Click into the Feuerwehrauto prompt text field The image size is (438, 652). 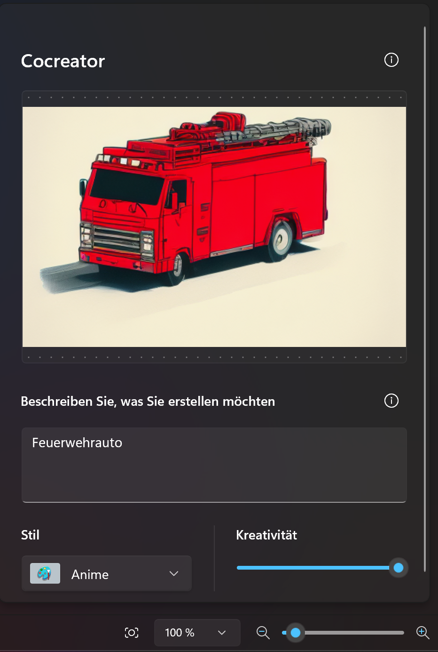(214, 465)
